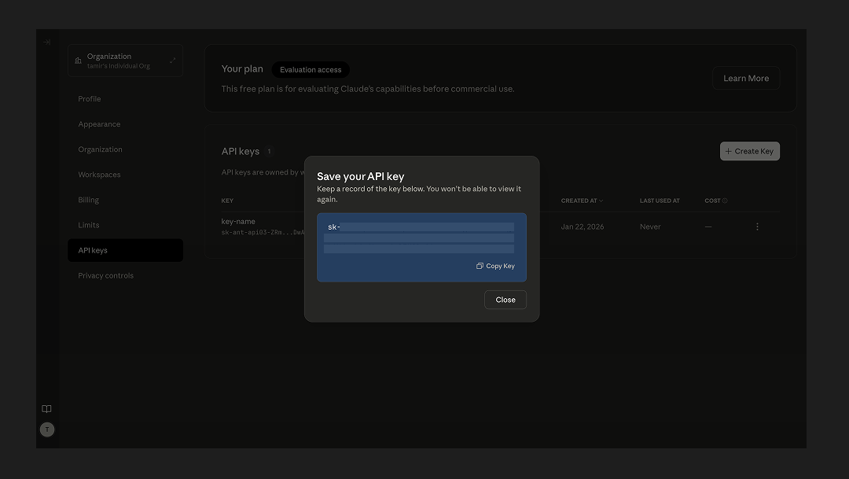Screen dimensions: 849x479
Task: Click the Cost info icon
Action: [x=725, y=201]
